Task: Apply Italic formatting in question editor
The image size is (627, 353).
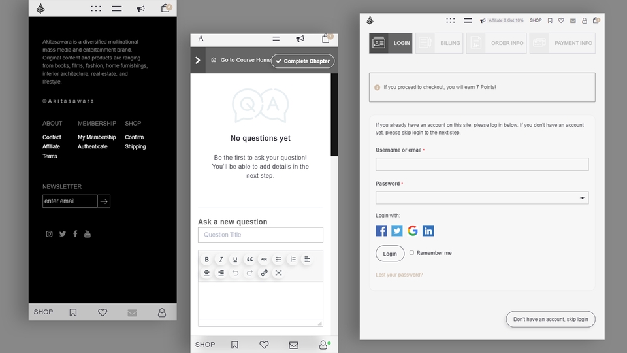Action: [221, 260]
